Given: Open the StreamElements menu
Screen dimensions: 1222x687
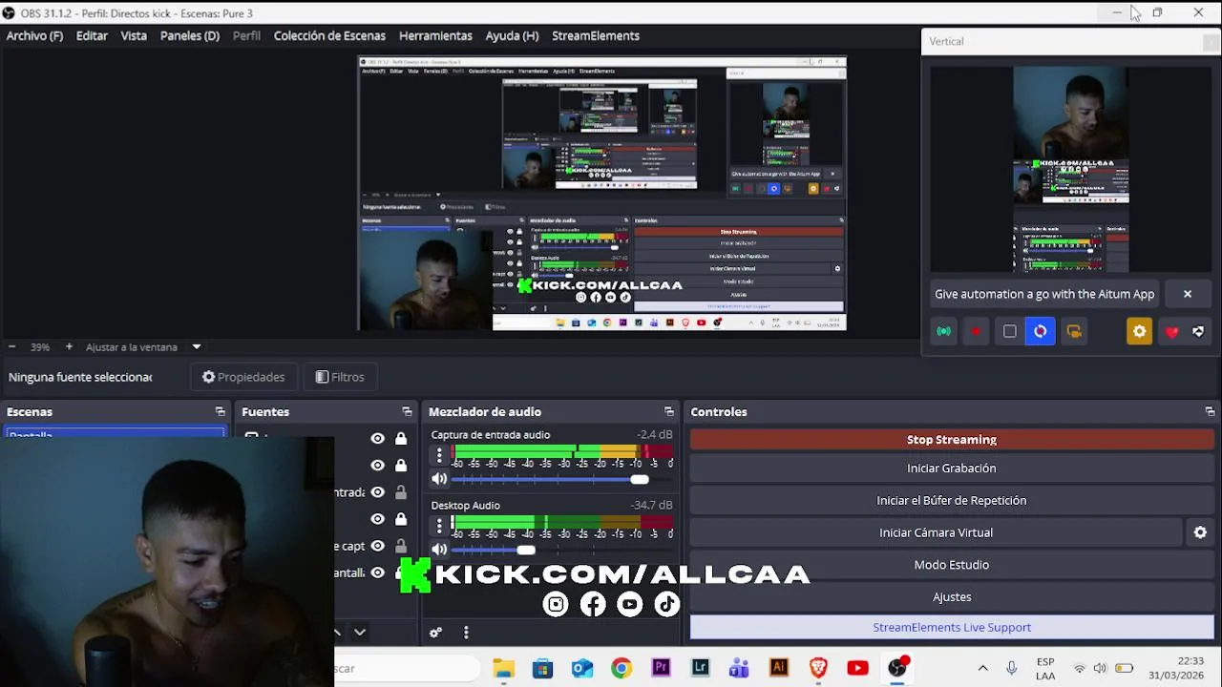Looking at the screenshot, I should [x=596, y=35].
